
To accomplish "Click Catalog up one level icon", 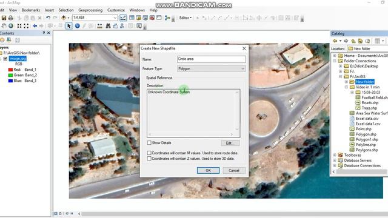I will click(x=353, y=41).
